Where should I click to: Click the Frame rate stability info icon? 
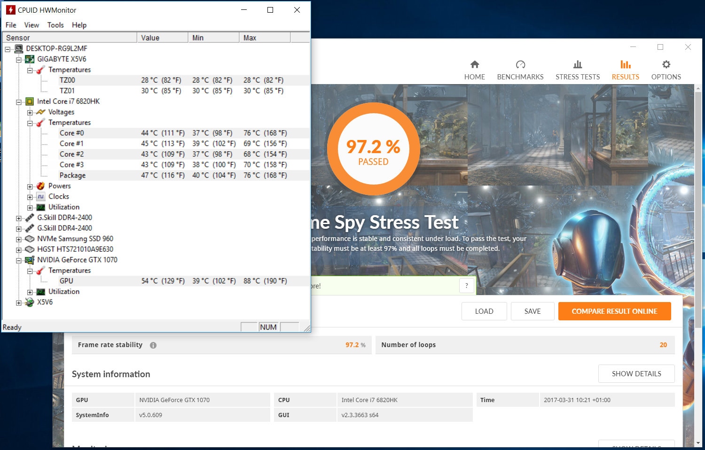pyautogui.click(x=153, y=345)
